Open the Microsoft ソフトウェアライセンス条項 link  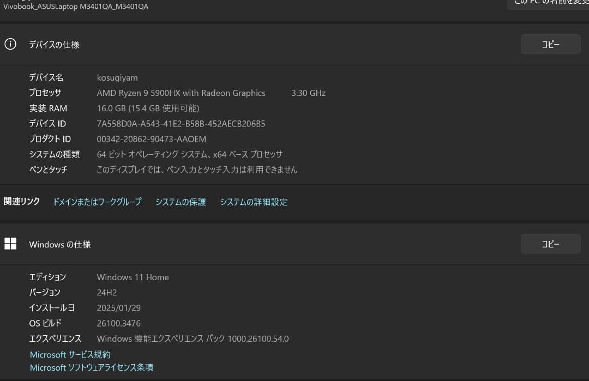coord(91,367)
